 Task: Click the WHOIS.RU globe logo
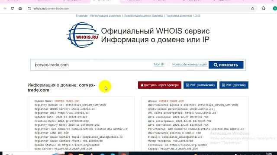[83, 35]
